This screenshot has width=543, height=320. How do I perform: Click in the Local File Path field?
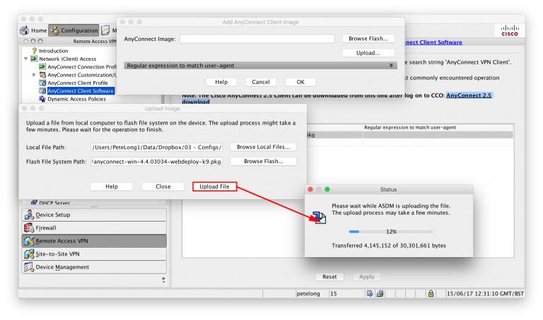point(156,147)
